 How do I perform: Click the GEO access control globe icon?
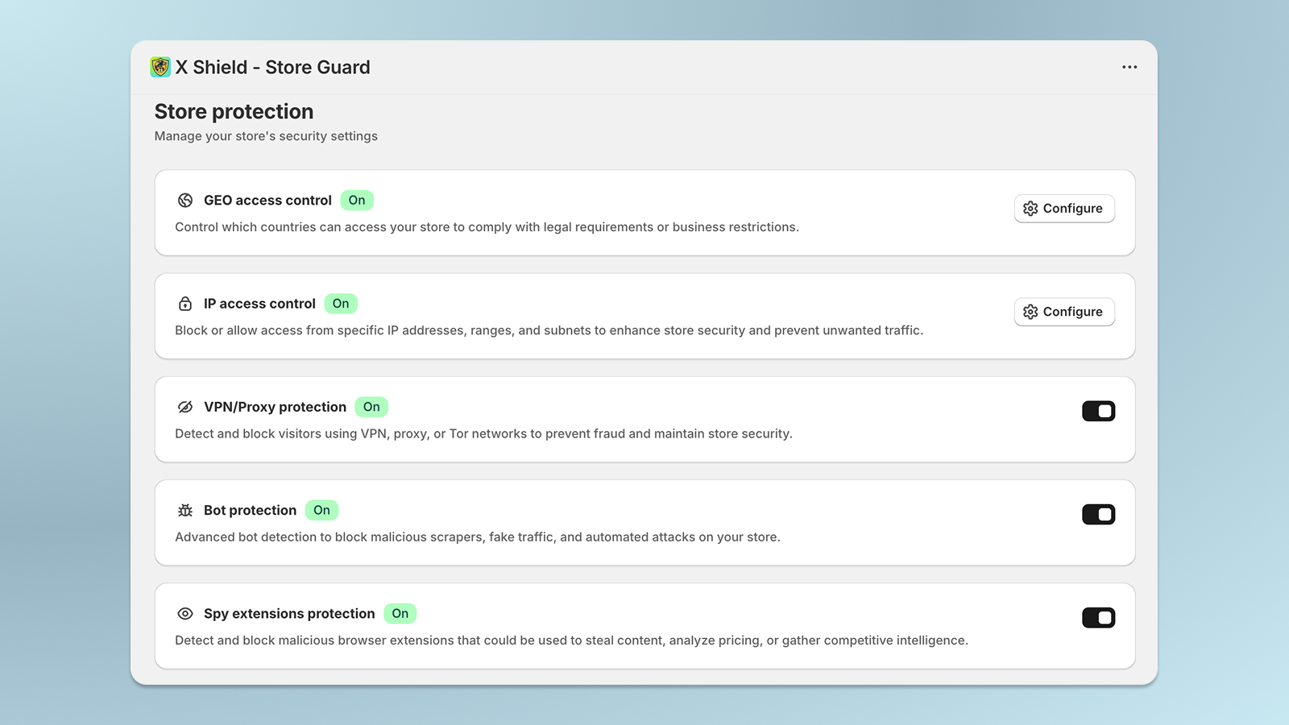[x=184, y=200]
